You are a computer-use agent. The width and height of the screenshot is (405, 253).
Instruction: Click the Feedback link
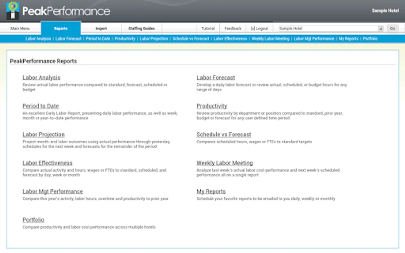pos(233,28)
